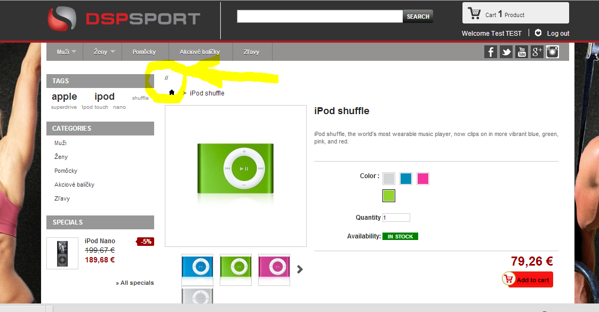The height and width of the screenshot is (312, 599).
Task: Click the DSP Sport logo
Action: click(123, 18)
